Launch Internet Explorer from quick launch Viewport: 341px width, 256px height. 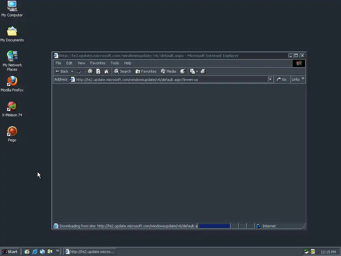coord(35,252)
